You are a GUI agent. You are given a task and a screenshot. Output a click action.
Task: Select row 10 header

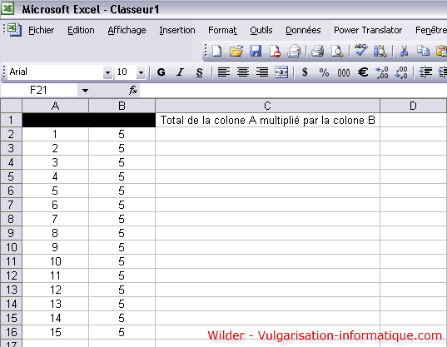11,247
